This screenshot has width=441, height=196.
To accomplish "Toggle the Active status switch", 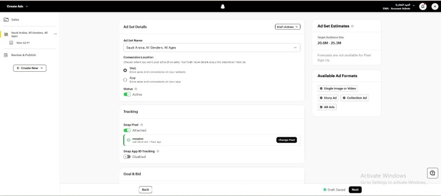I will (127, 94).
